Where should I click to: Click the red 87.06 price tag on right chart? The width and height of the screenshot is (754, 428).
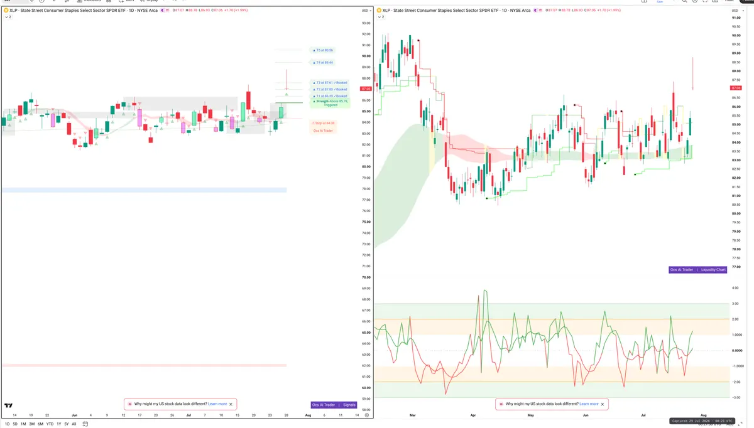click(736, 88)
